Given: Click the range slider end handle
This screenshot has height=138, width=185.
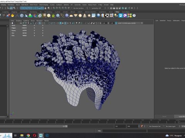Looking at the screenshot, I should point(66,126).
